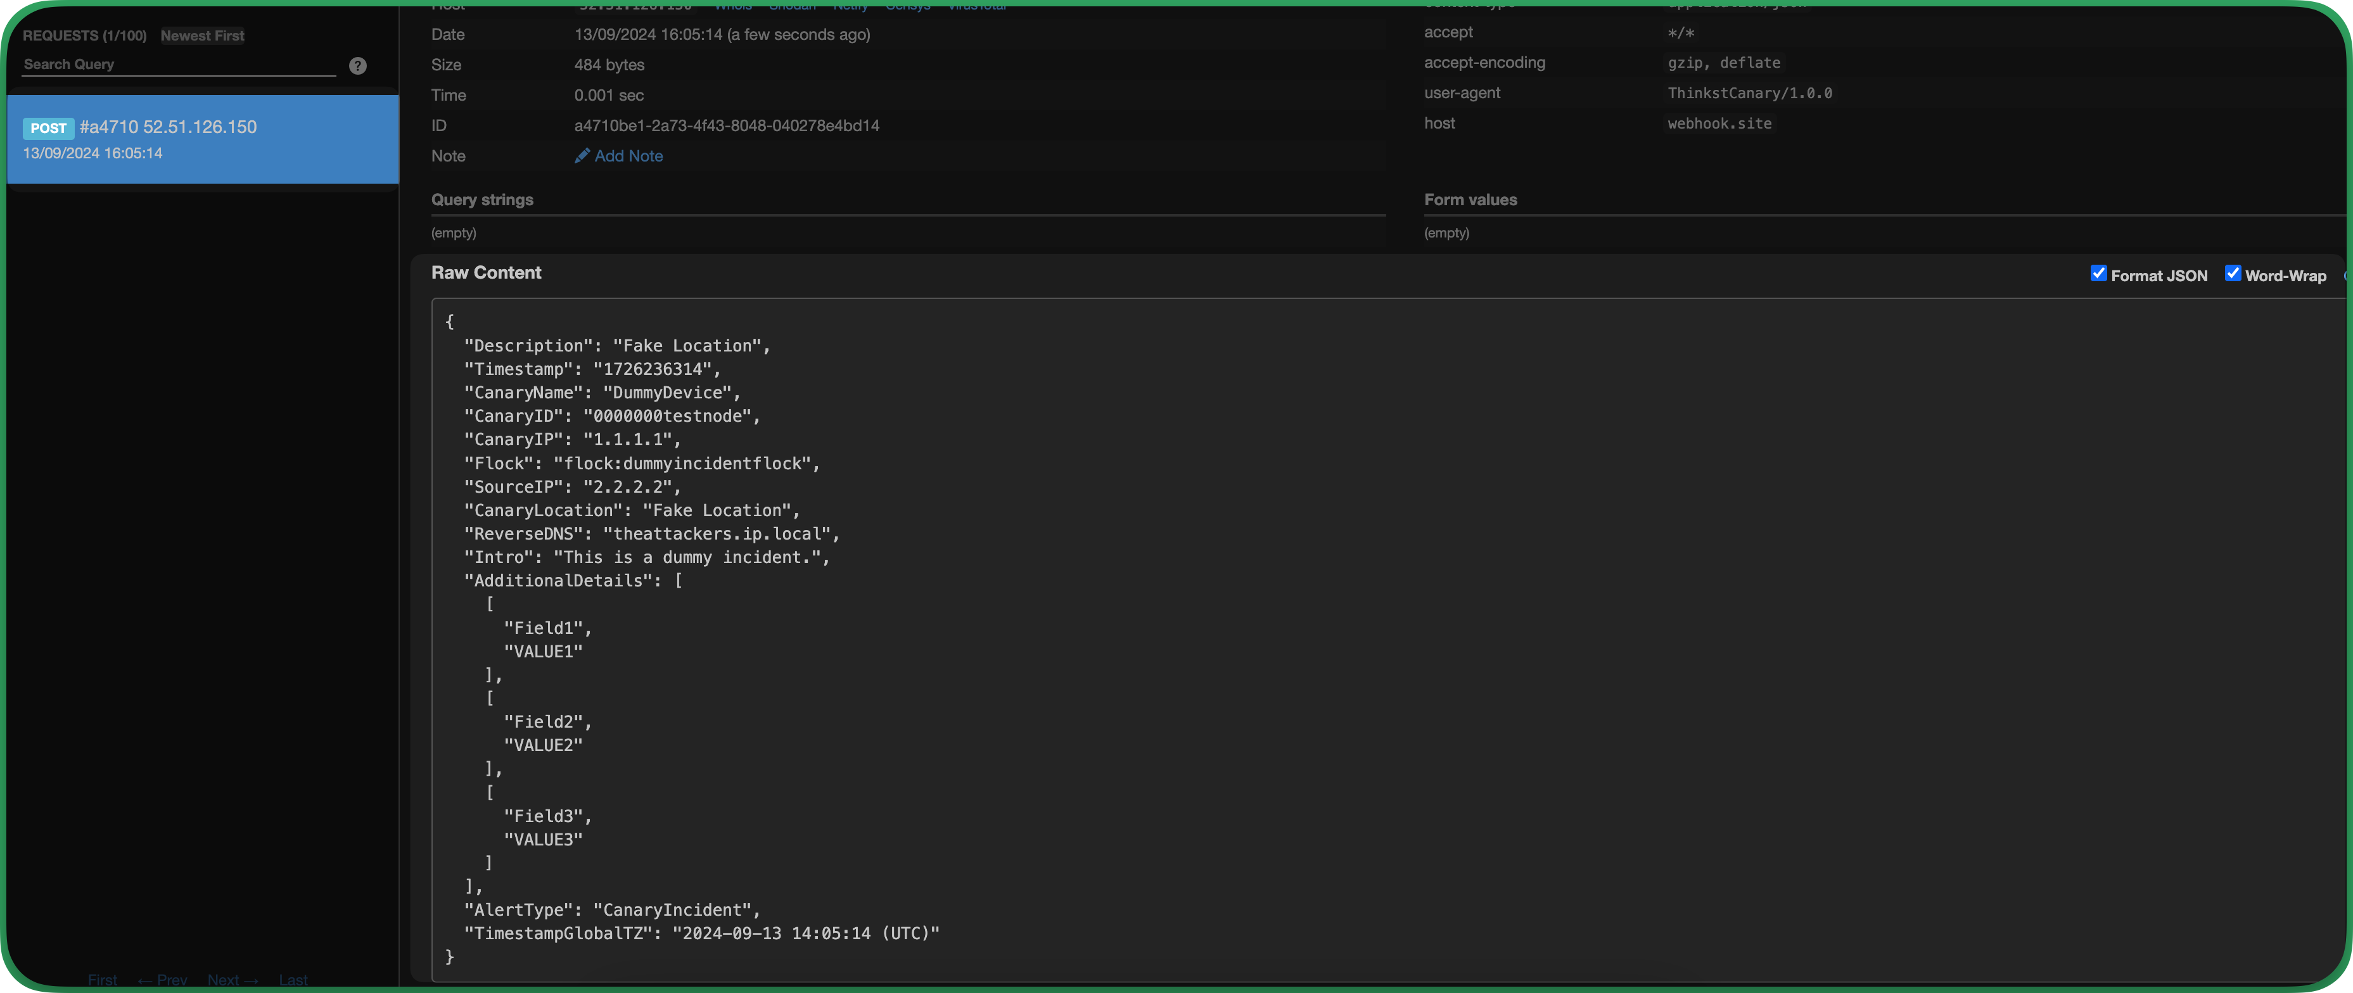Screen dimensions: 2353x993
Task: Click the Query strings heading
Action: [x=482, y=200]
